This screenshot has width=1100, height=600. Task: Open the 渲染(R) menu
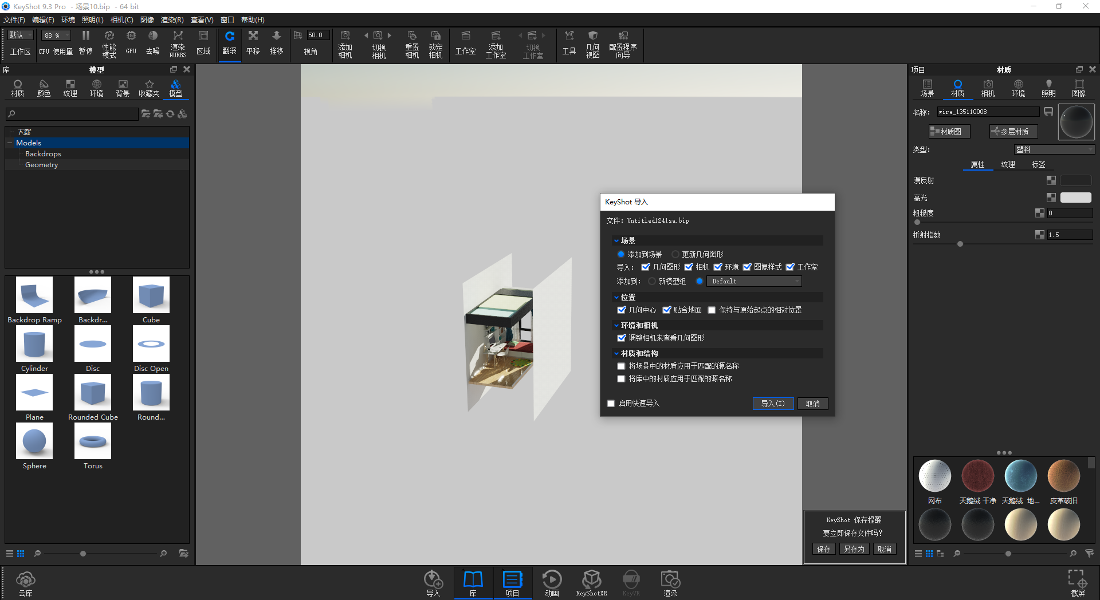tap(172, 19)
